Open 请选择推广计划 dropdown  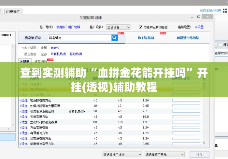click(122, 154)
